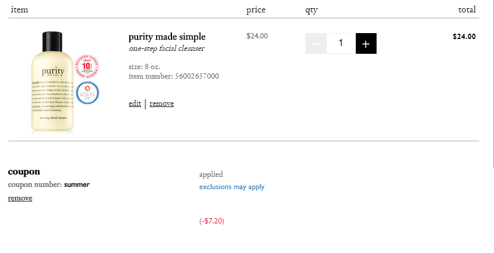Image resolution: width=494 pixels, height=253 pixels.
Task: Click the quantity input field showing 1
Action: [341, 43]
